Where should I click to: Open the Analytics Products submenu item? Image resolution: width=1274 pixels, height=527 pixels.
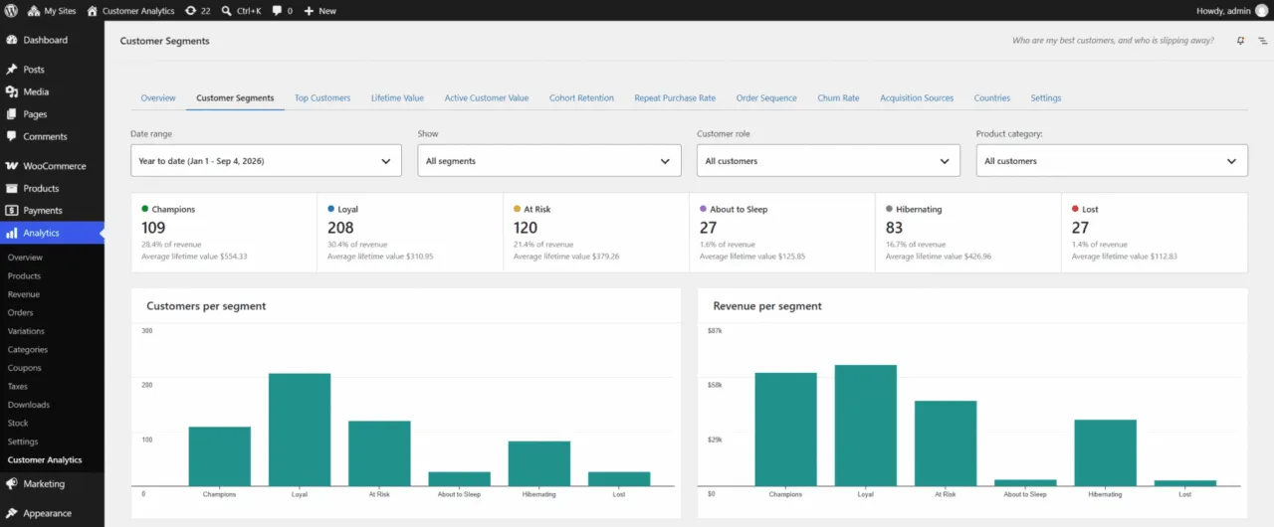click(x=24, y=275)
